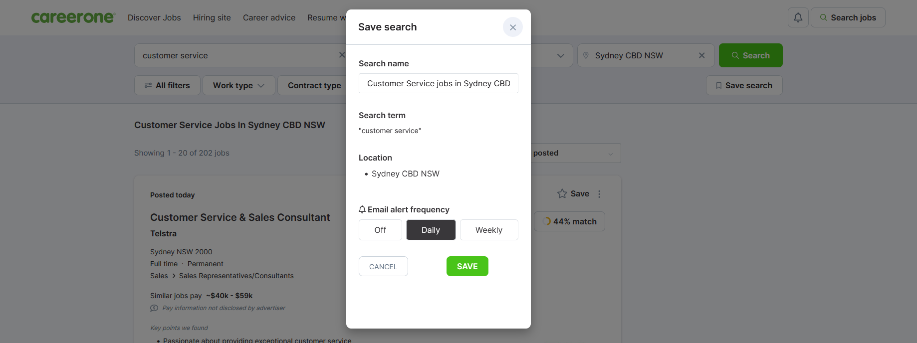Turn email alerts Off
917x343 pixels.
[380, 230]
